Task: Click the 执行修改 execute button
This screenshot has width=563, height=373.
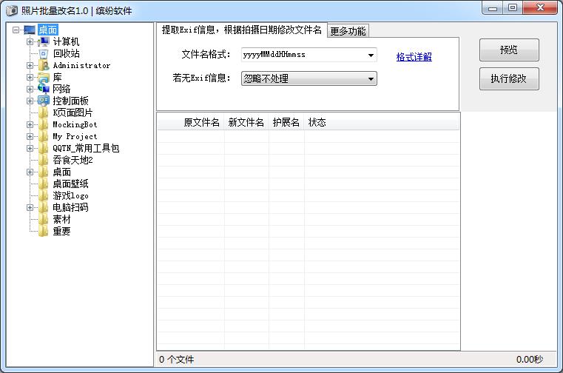Action: 509,78
